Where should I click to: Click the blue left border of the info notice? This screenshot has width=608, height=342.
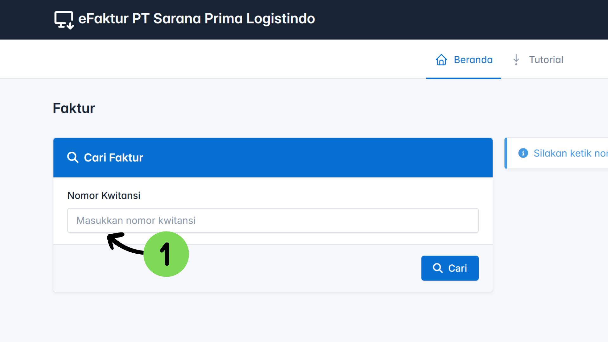point(506,153)
